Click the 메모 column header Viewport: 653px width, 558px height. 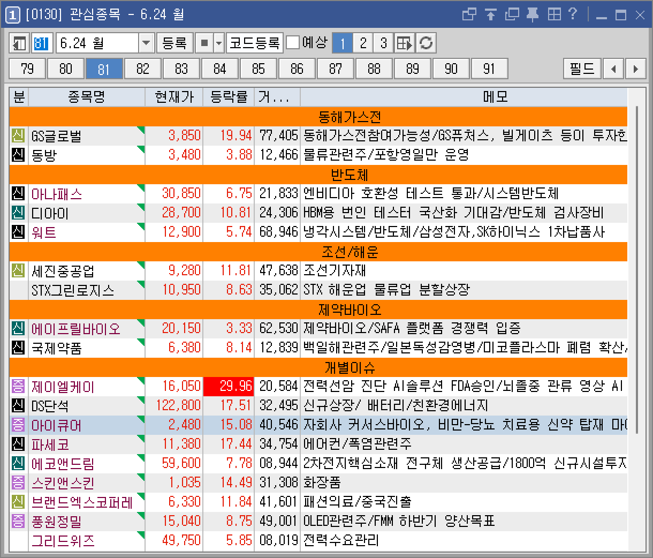click(x=464, y=97)
